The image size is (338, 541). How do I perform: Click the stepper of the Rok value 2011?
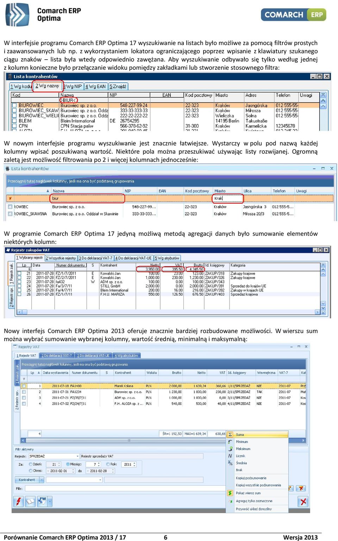pyautogui.click(x=134, y=465)
